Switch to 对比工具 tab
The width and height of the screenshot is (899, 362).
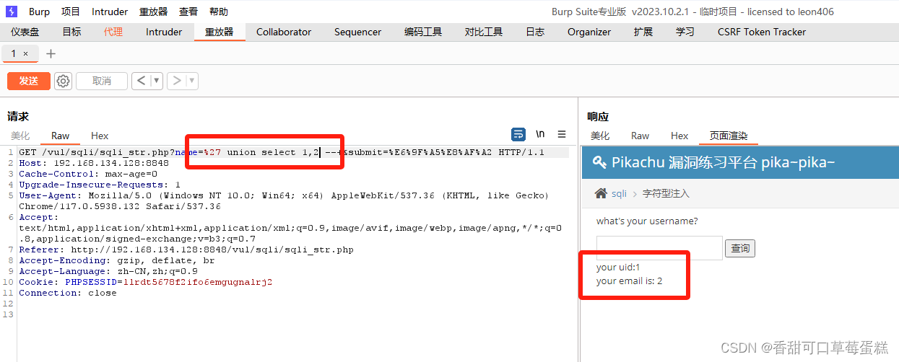pyautogui.click(x=484, y=32)
